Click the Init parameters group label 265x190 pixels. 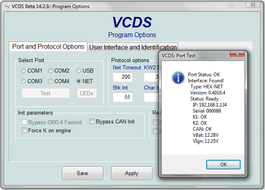[x=35, y=113]
